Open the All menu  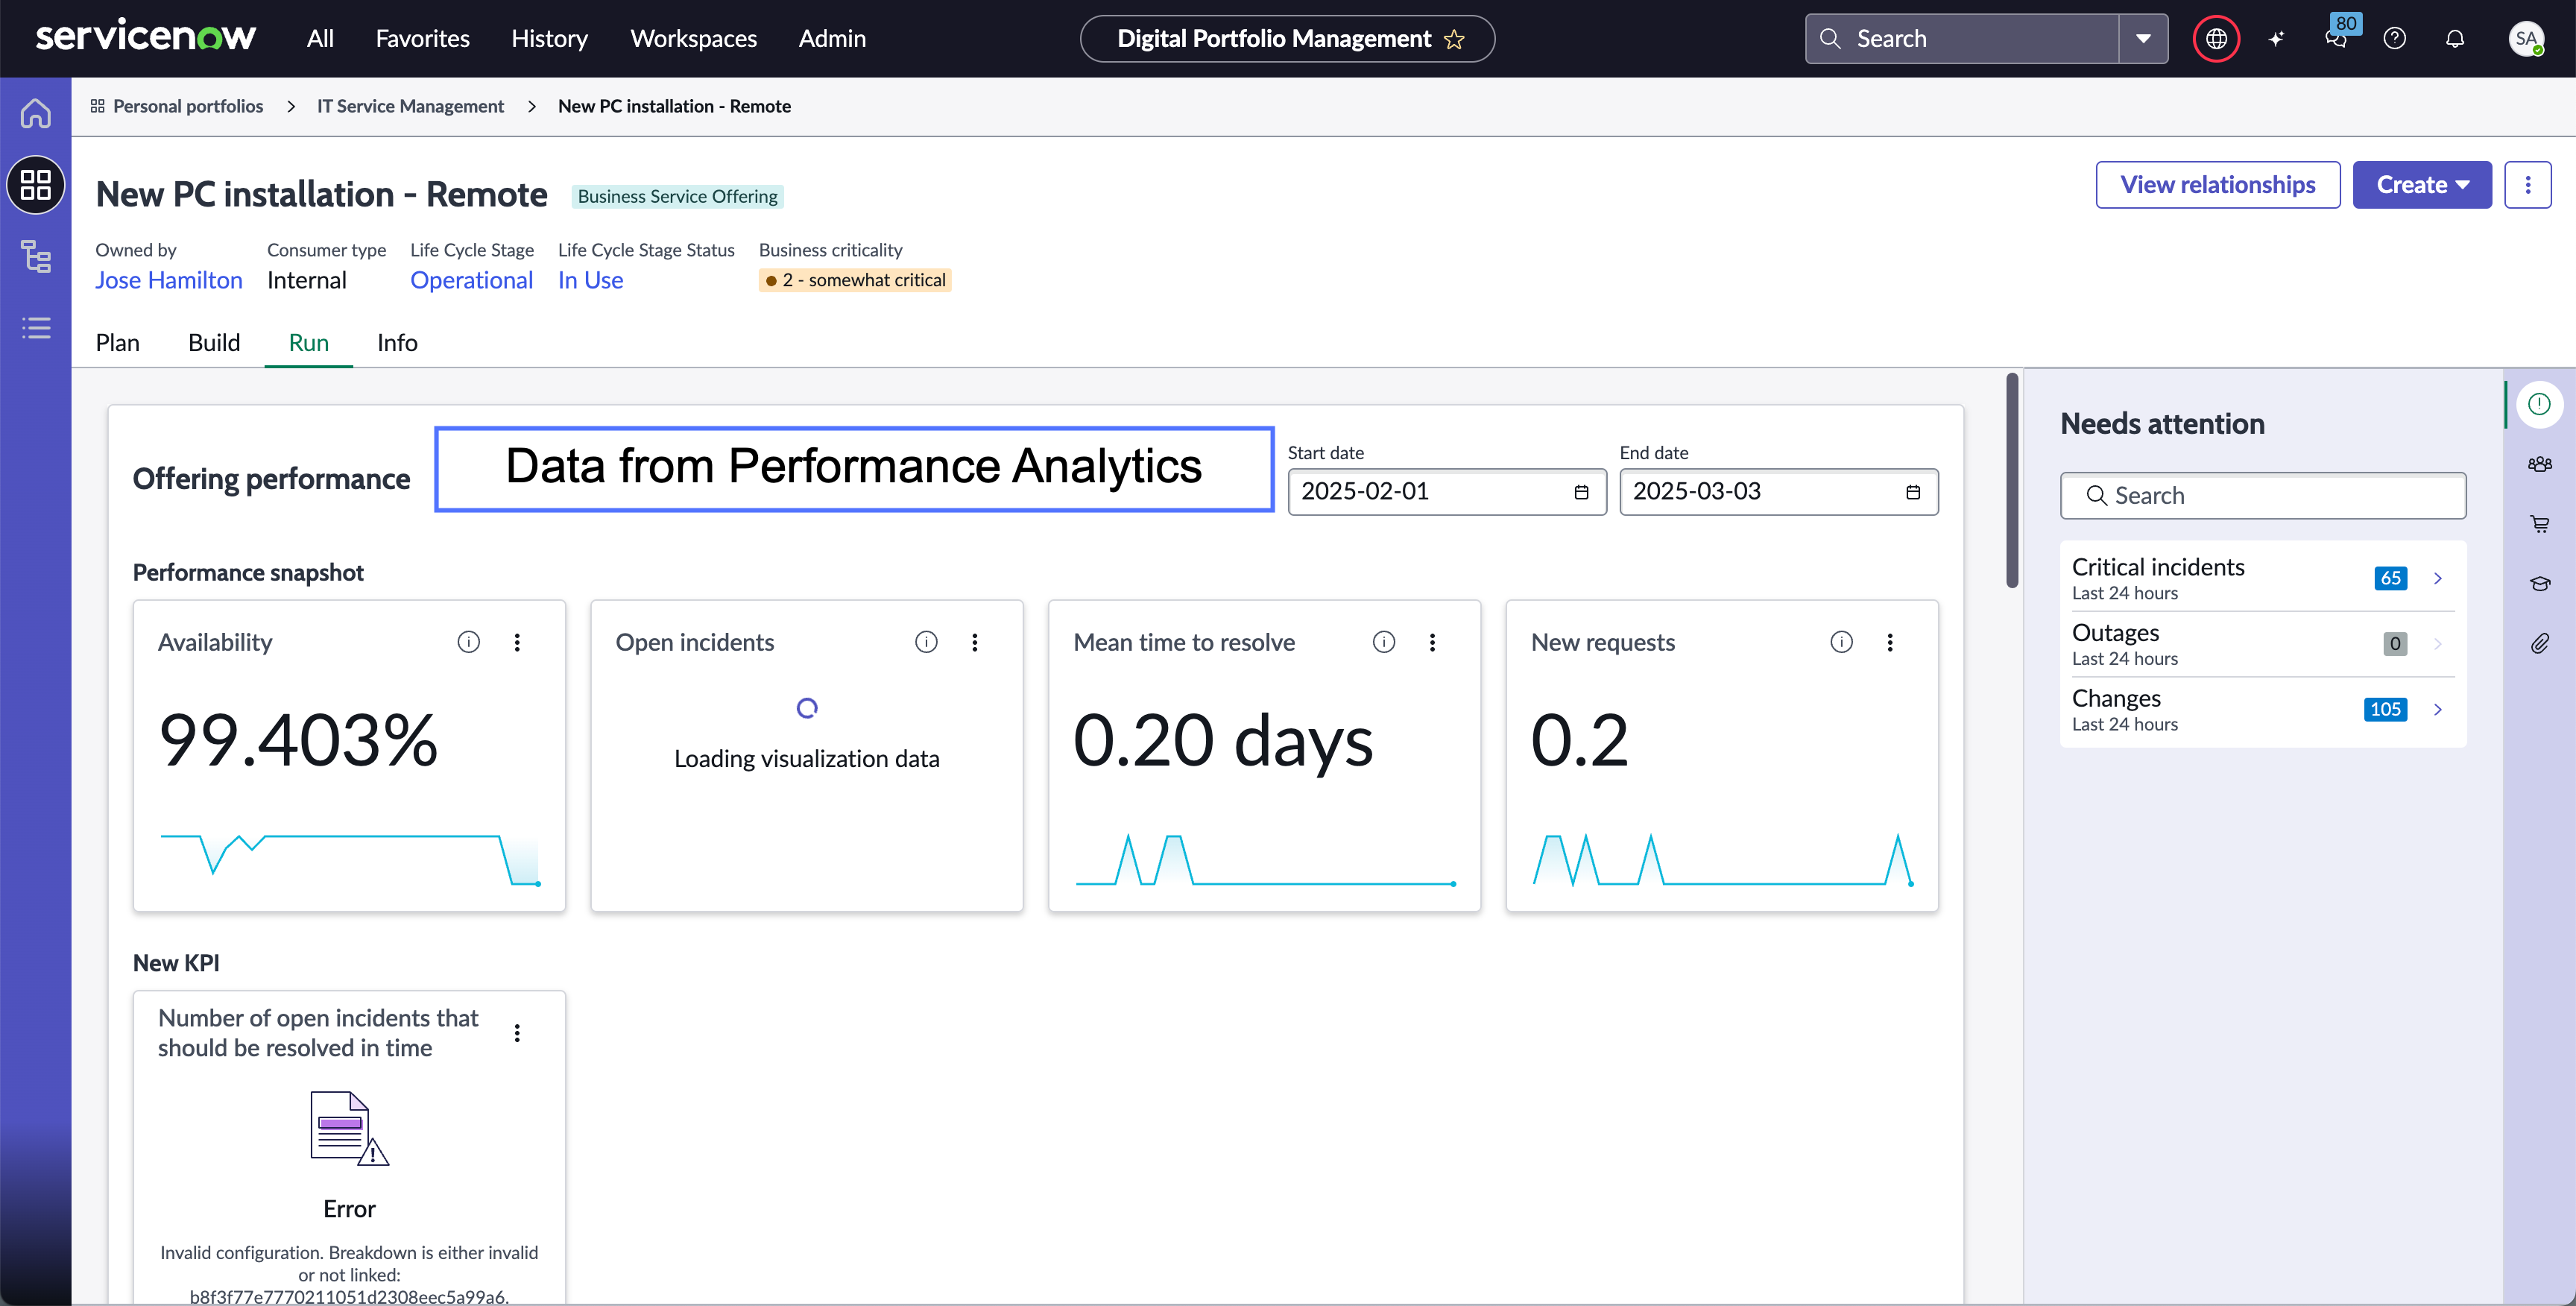(x=320, y=39)
